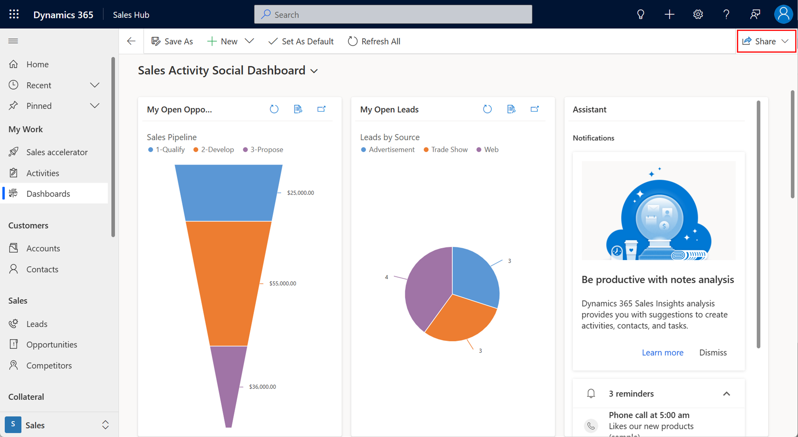Collapse the 3 reminders section
This screenshot has height=437, width=798.
point(726,393)
